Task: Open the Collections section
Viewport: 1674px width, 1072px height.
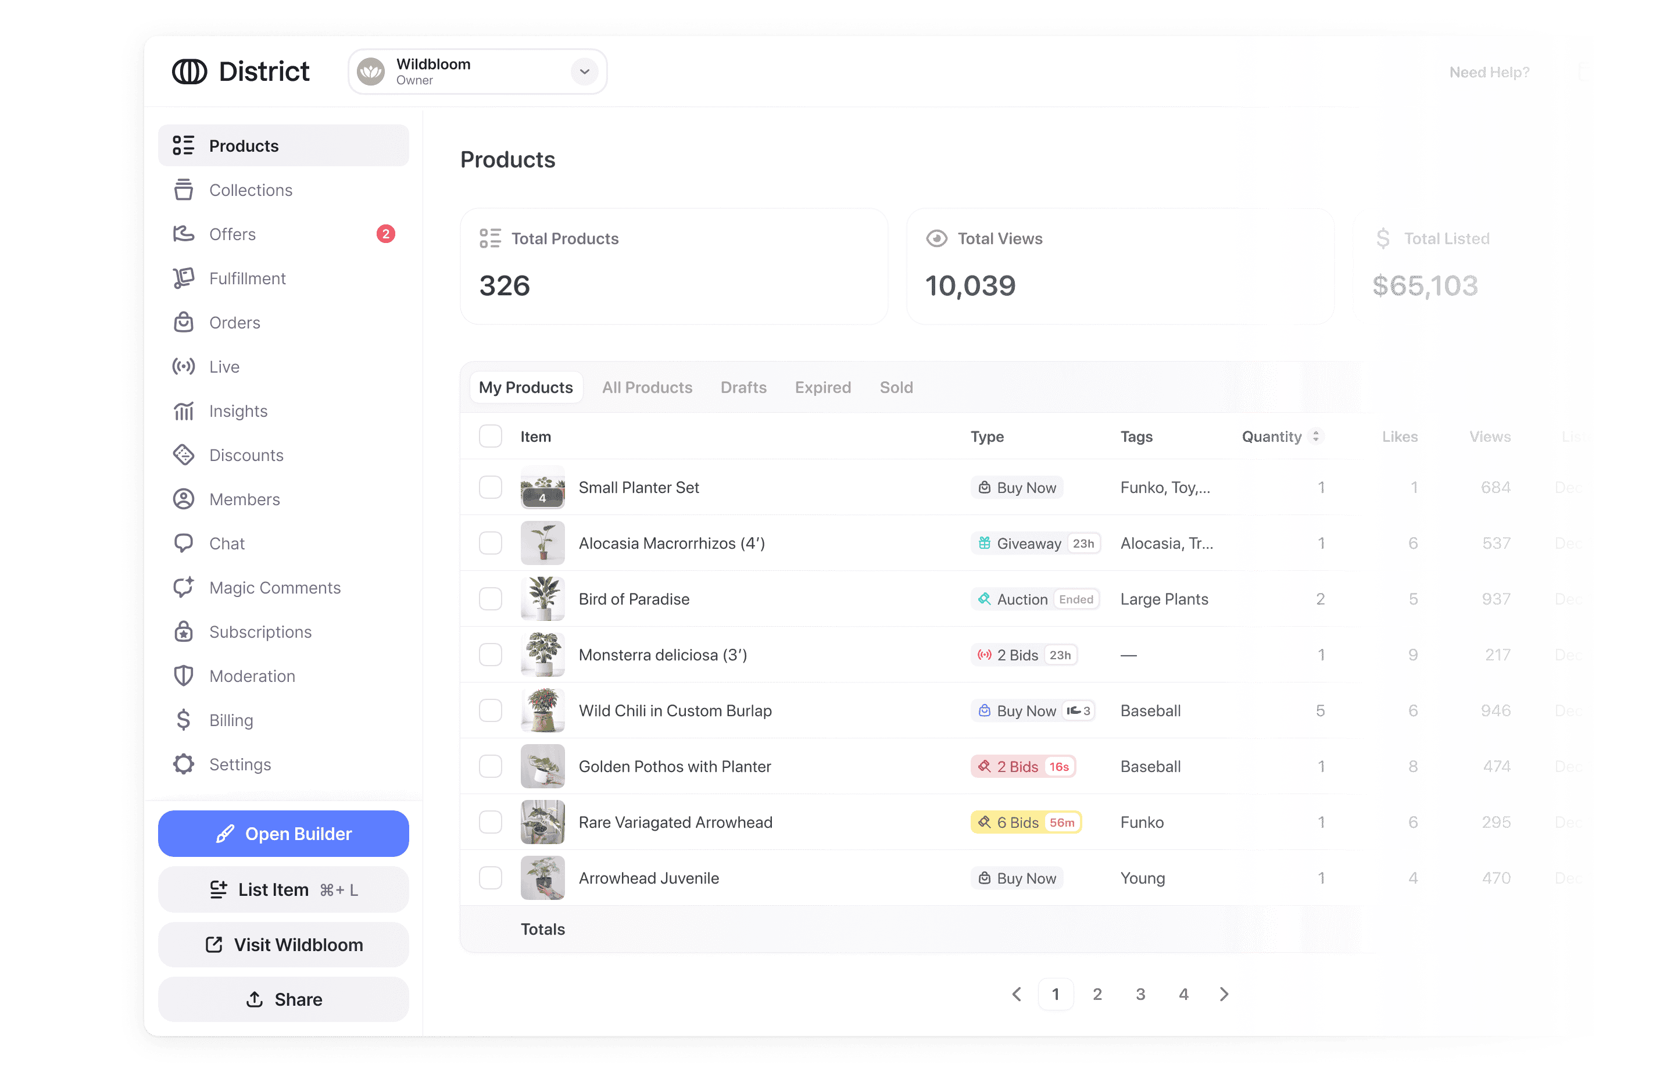Action: point(251,190)
